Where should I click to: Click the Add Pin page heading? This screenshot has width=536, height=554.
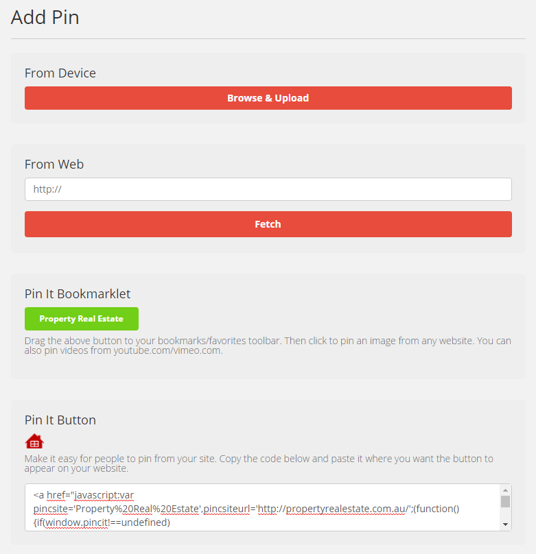pos(45,17)
